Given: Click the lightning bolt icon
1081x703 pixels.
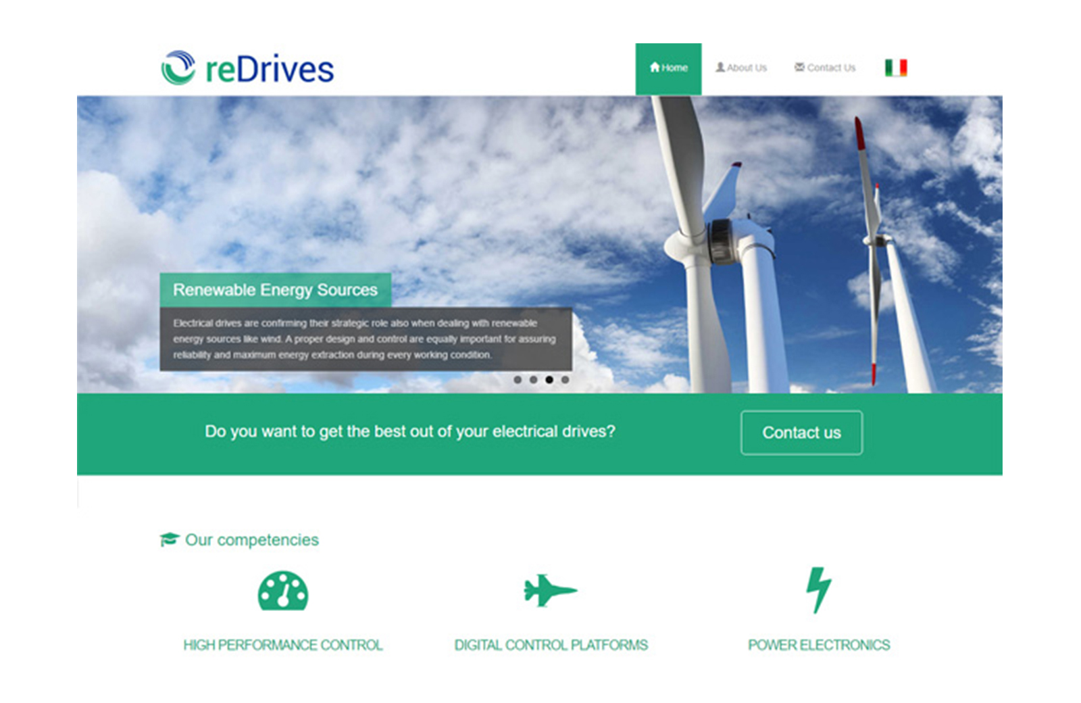Looking at the screenshot, I should [x=818, y=590].
